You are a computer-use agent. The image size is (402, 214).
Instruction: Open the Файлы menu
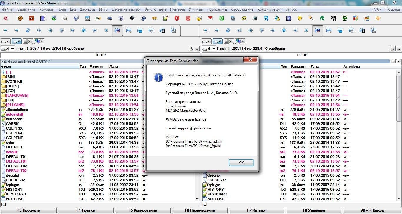[x=7, y=9]
